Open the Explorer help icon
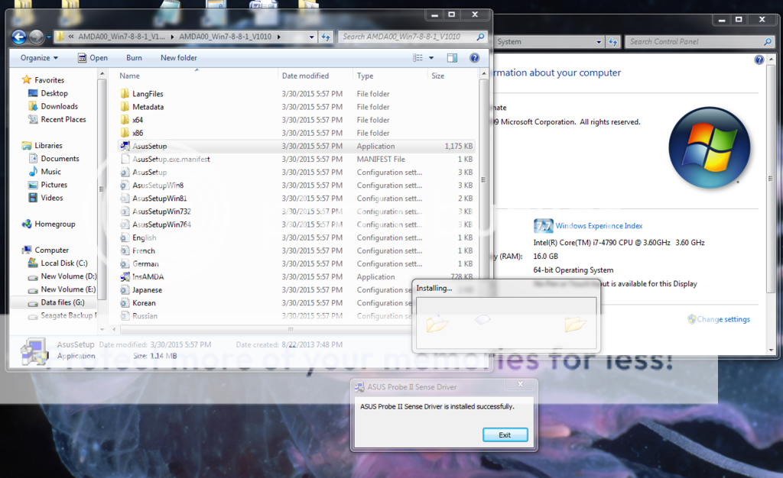783x478 pixels. point(474,58)
